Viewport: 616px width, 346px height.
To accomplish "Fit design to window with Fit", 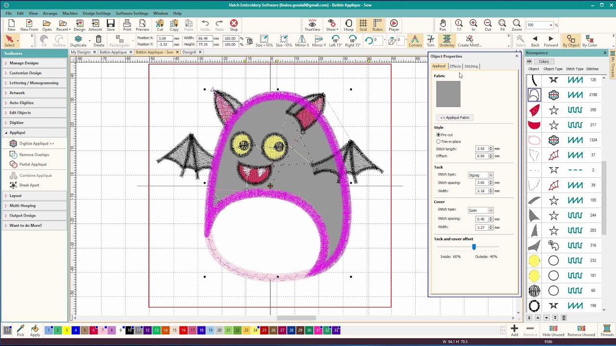I will click(502, 25).
